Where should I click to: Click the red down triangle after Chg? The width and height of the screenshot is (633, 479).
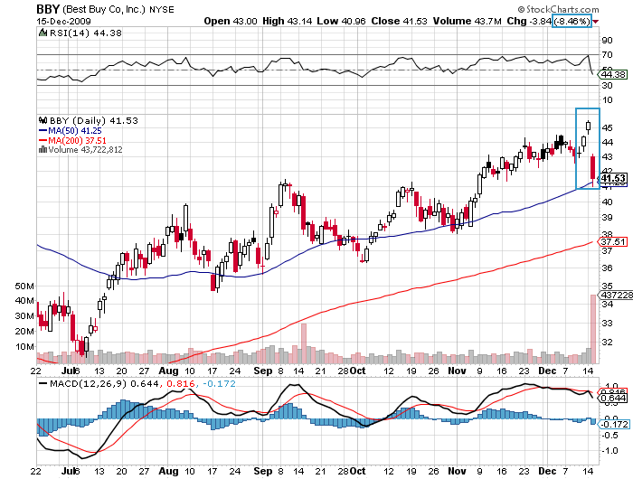click(x=596, y=22)
